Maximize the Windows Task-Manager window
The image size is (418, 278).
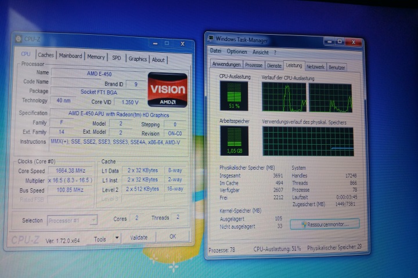[x=340, y=42]
